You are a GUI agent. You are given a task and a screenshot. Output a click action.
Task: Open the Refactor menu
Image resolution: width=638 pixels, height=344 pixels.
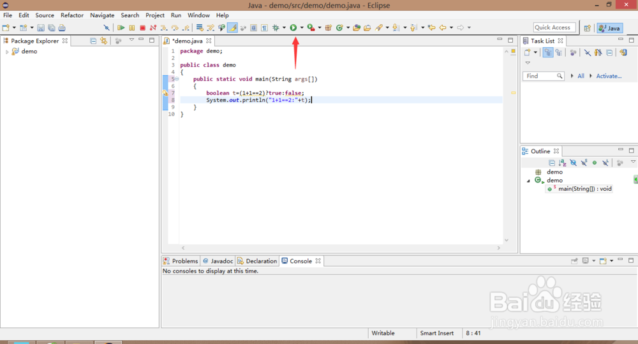(72, 15)
